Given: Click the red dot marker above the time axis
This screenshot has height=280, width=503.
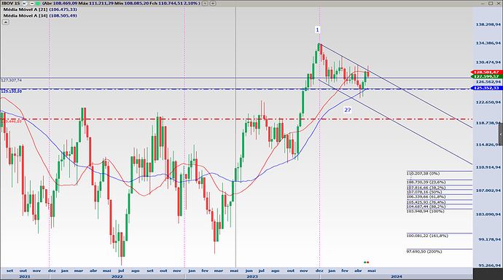Looking at the screenshot, I should tap(368, 263).
